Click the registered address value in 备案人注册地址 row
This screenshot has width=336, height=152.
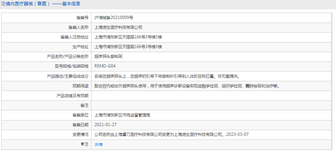[128, 37]
